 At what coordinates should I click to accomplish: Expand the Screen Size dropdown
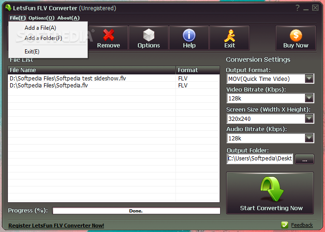309,119
